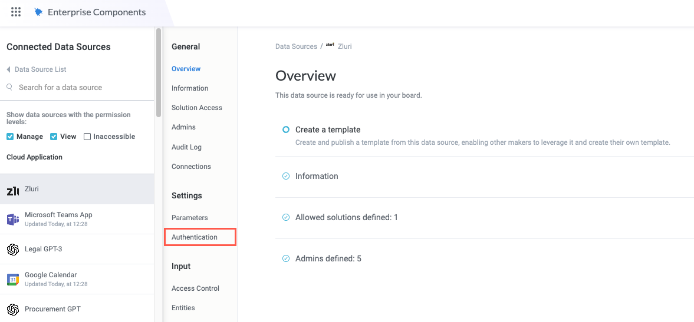Click the Zluri data source logo
The image size is (694, 322).
pyautogui.click(x=12, y=190)
